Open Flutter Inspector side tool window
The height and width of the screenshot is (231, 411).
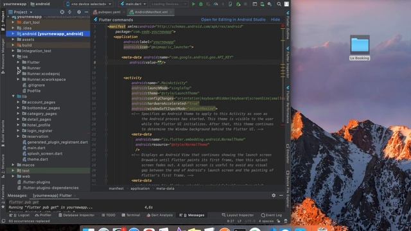[288, 62]
